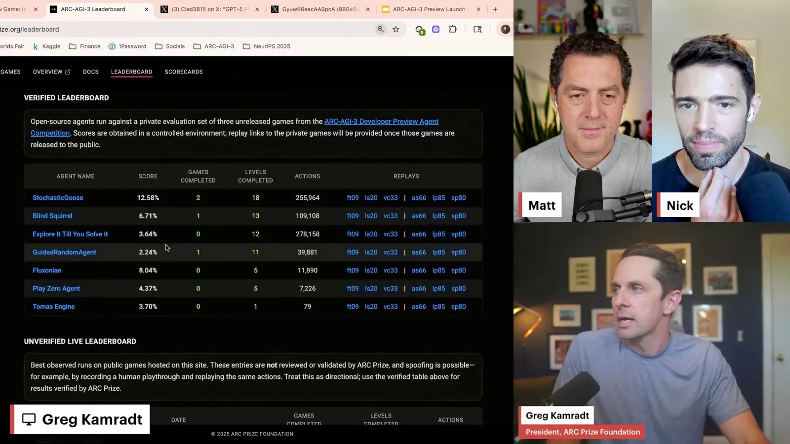Open the Fluxonian agent link
Screen dimensions: 790x444
click(47, 270)
